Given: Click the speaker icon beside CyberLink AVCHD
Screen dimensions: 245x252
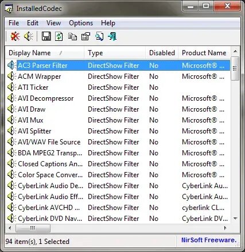Looking at the screenshot, I should click(x=12, y=208).
